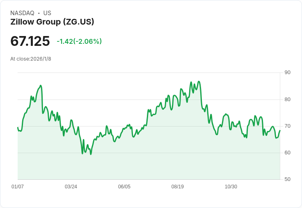Click the 80 price axis label
The height and width of the screenshot is (208, 302).
pyautogui.click(x=287, y=99)
